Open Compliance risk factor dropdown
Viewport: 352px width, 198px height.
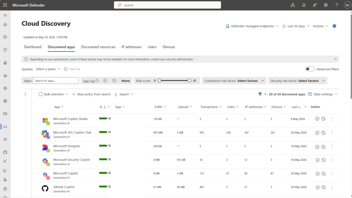(x=234, y=80)
